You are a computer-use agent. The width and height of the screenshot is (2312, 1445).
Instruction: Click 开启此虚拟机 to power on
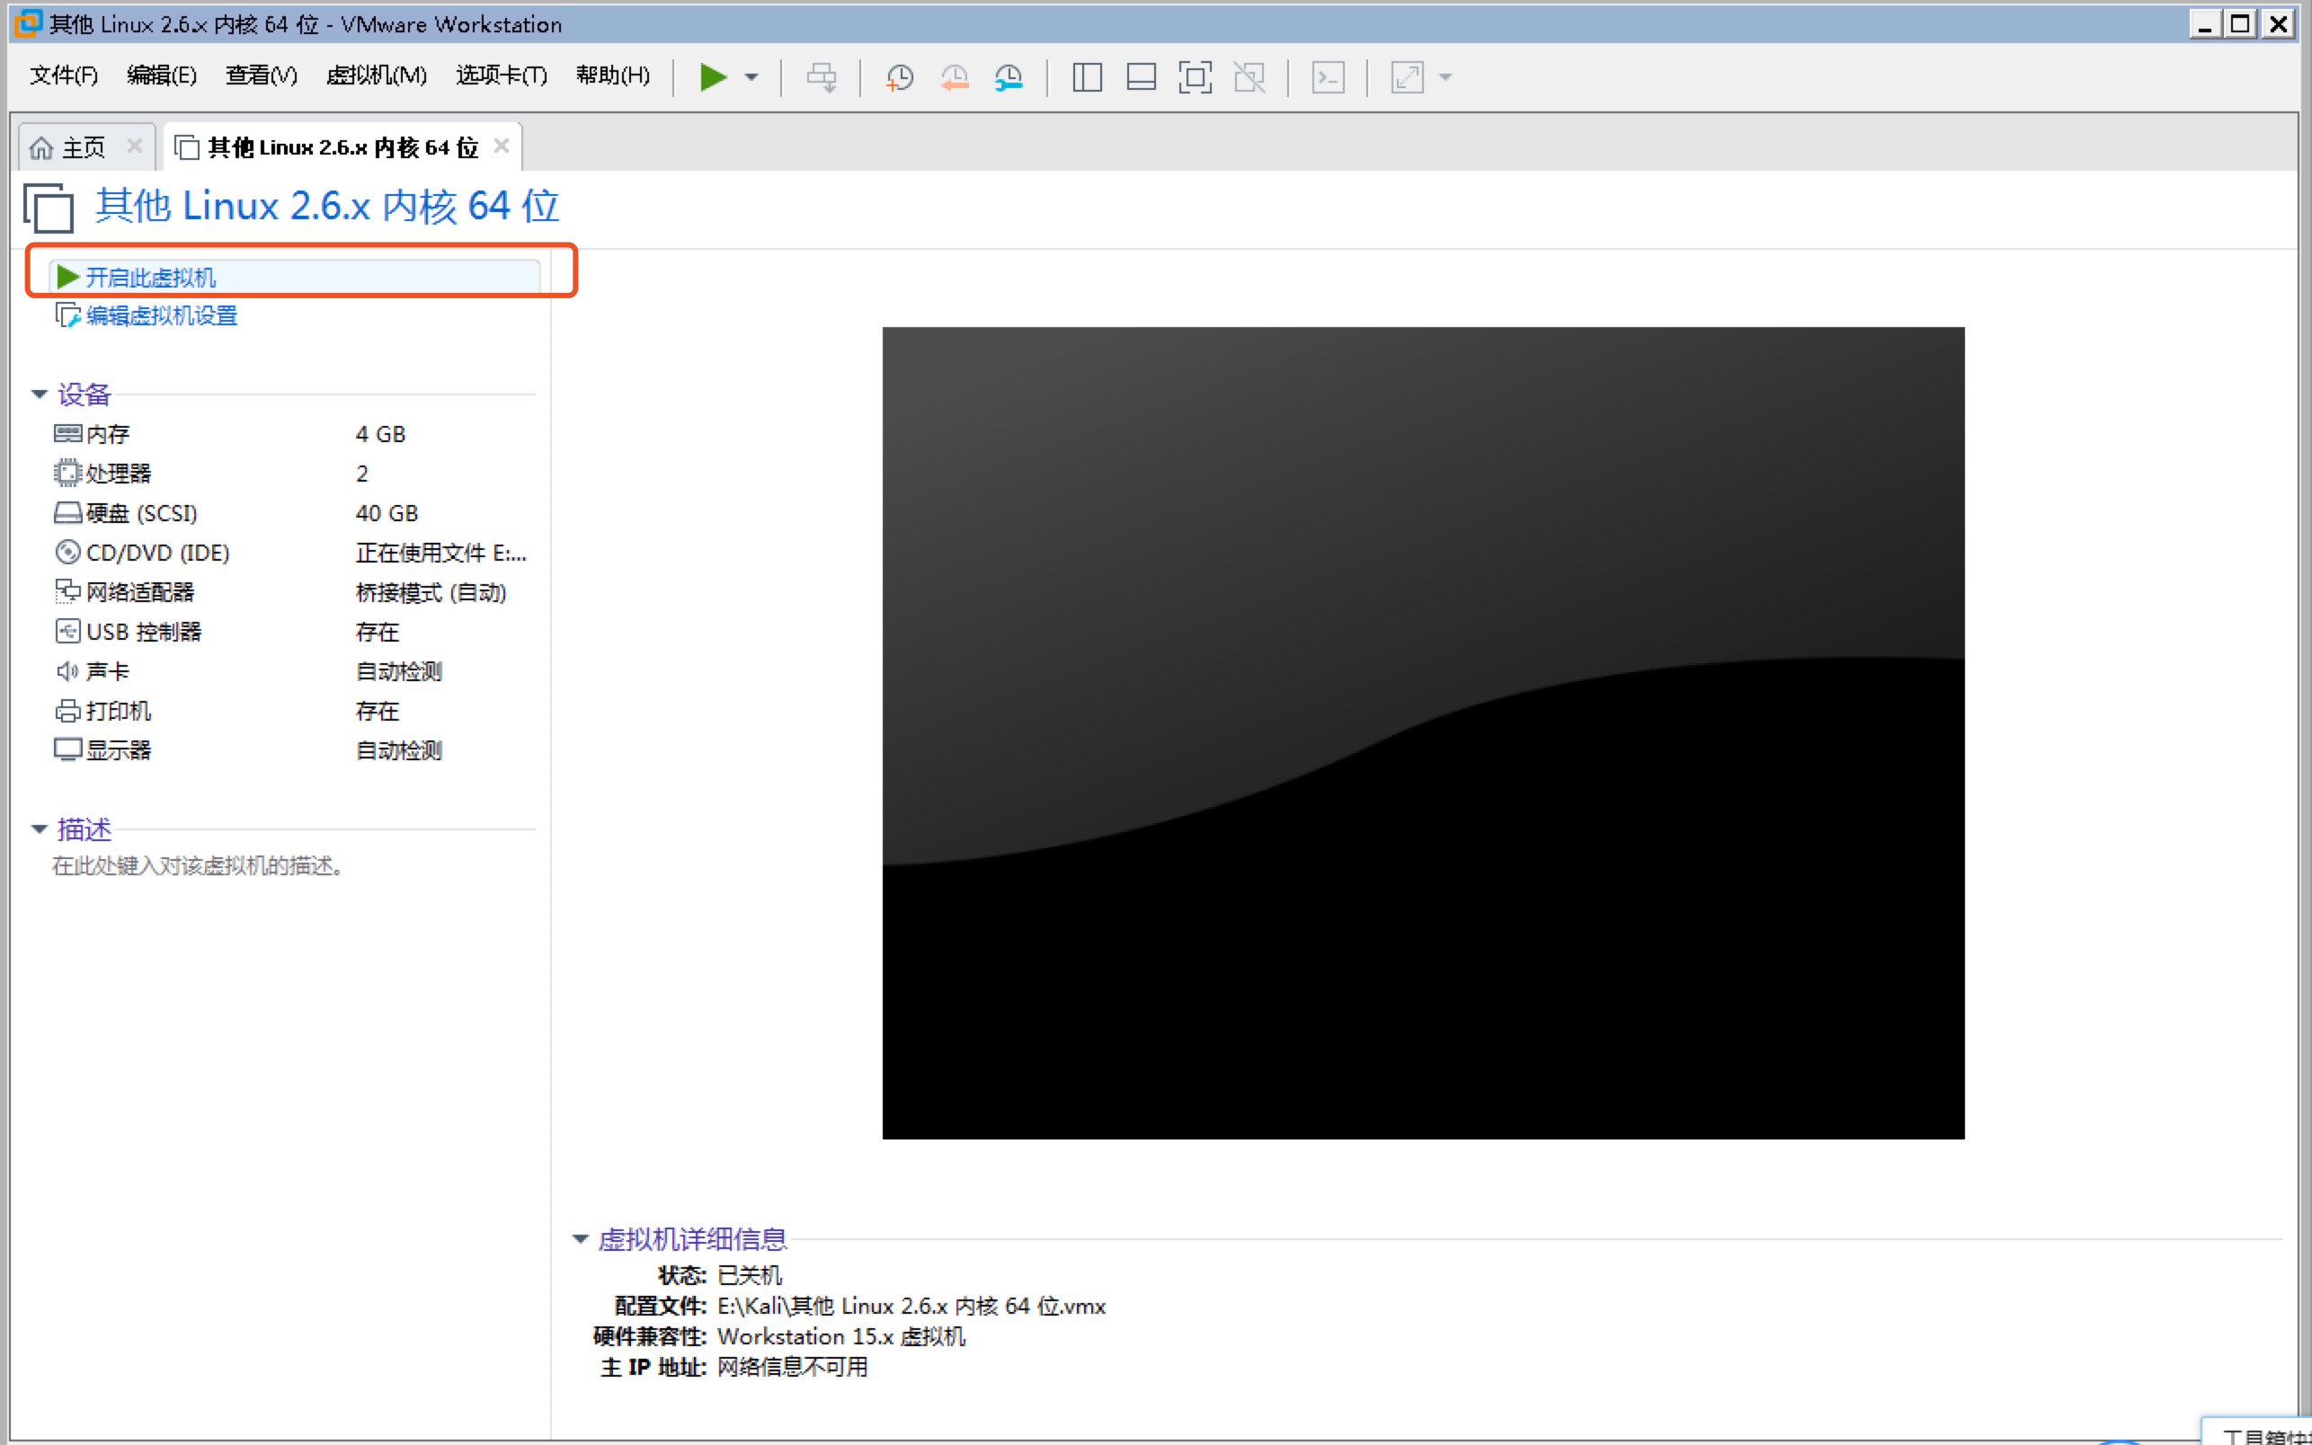(150, 277)
